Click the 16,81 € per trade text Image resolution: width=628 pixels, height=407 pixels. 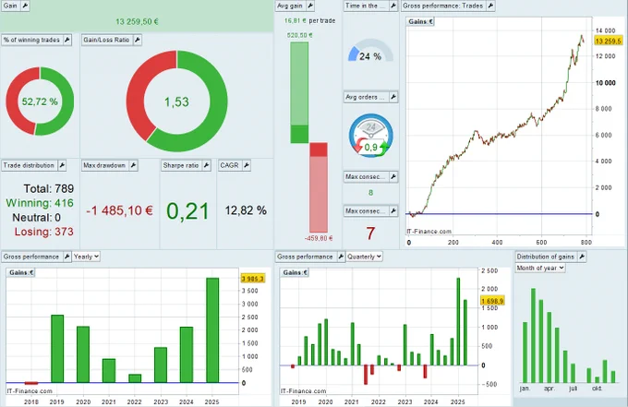pos(309,20)
